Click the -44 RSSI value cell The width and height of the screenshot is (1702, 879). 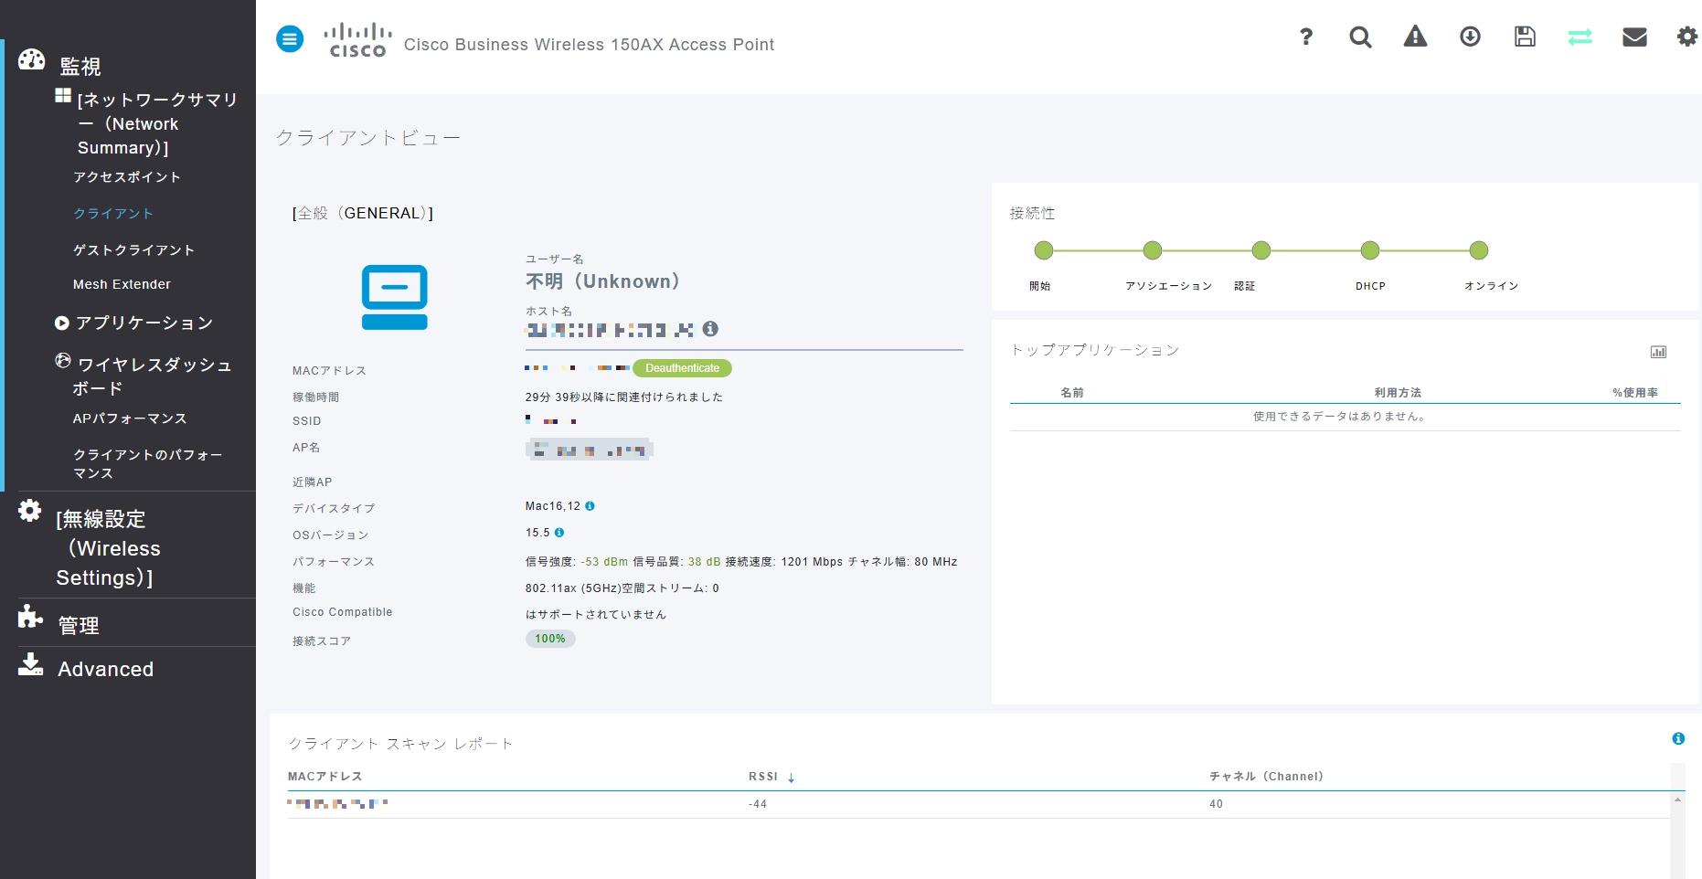[758, 804]
